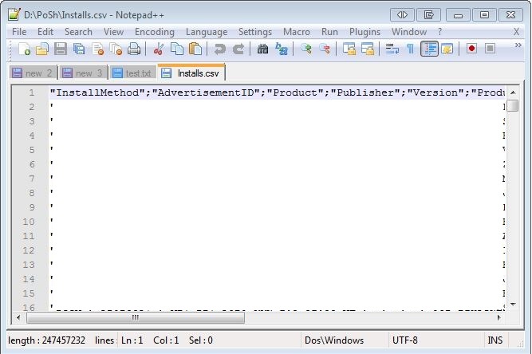Image resolution: width=532 pixels, height=354 pixels.
Task: Click the Zoom In magnifier icon
Action: tap(306, 49)
